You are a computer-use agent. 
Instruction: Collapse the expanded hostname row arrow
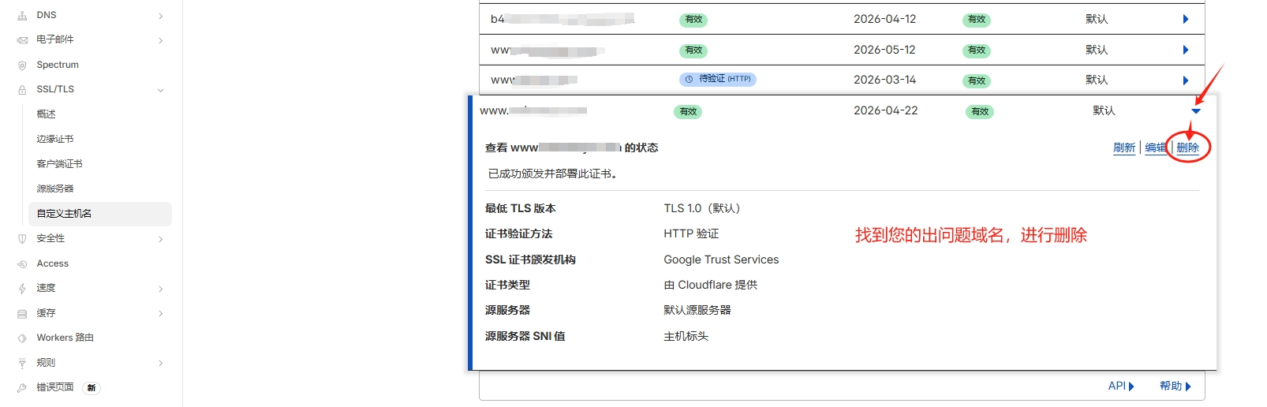[1196, 111]
